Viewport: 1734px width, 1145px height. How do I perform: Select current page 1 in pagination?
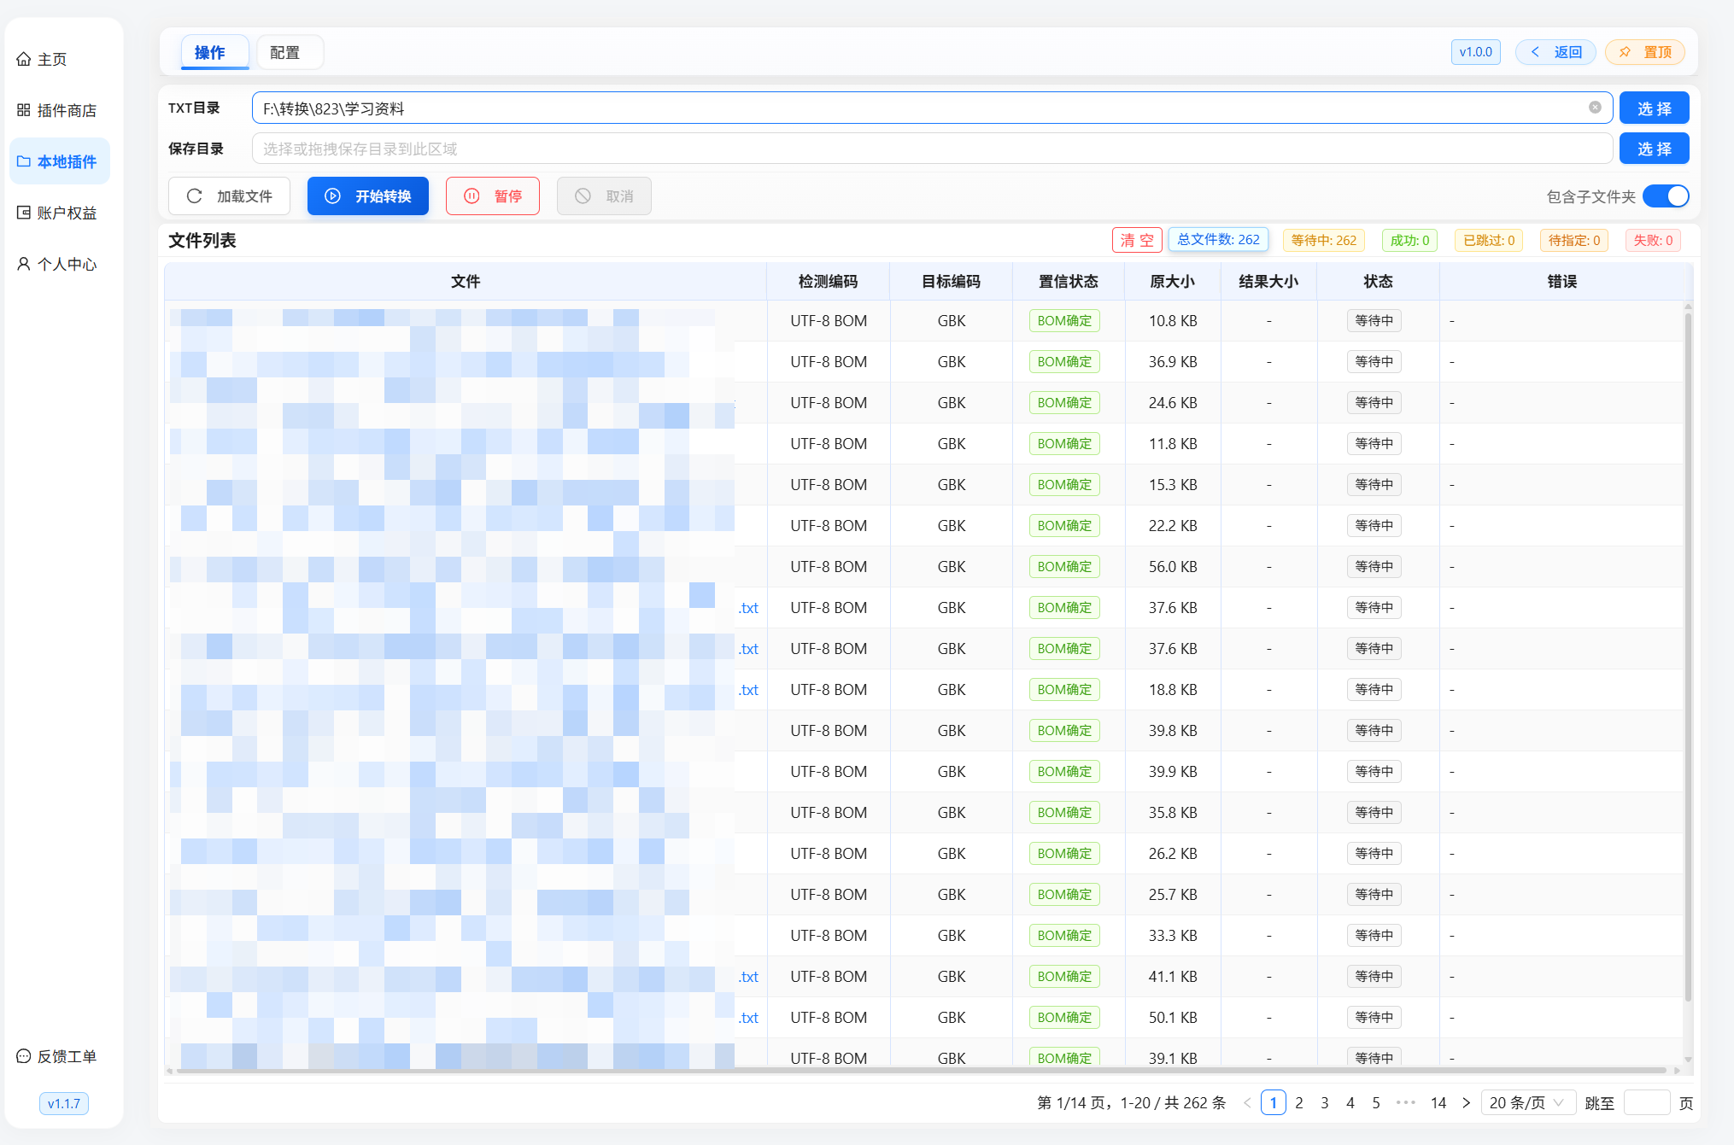click(x=1274, y=1102)
